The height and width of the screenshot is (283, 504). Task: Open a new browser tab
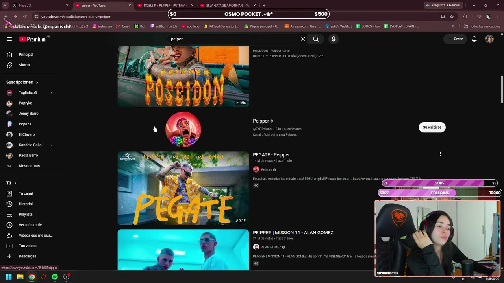tap(264, 6)
